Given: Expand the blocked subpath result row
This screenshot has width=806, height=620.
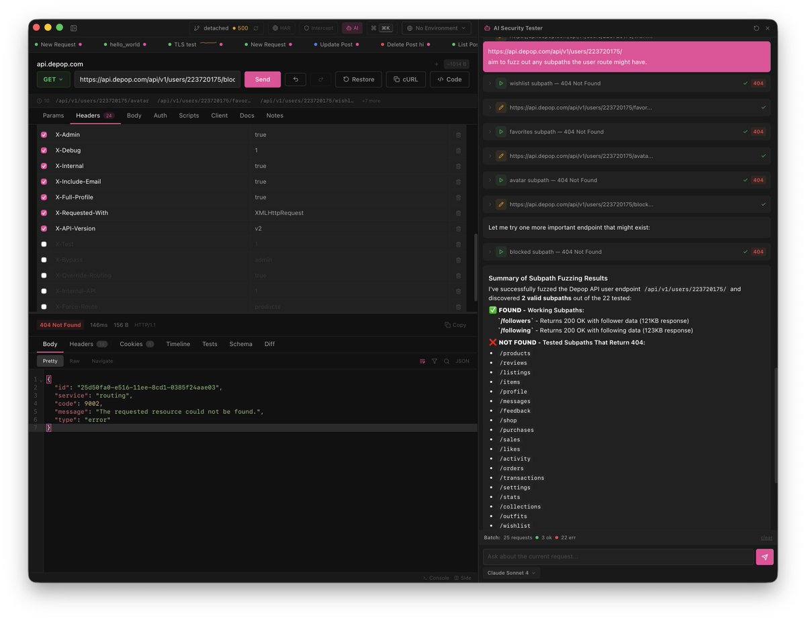Looking at the screenshot, I should click(x=490, y=252).
